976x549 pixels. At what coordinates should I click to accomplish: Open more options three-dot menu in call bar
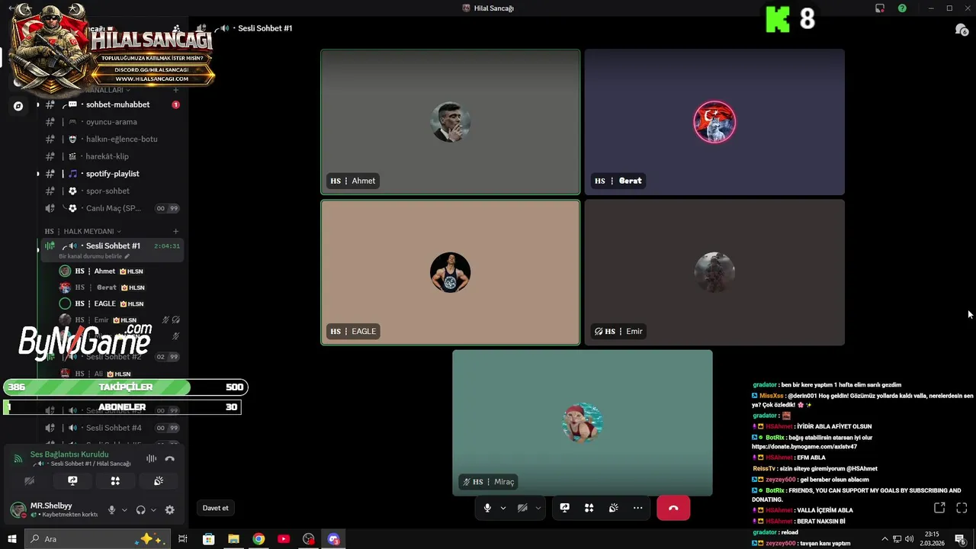[637, 508]
